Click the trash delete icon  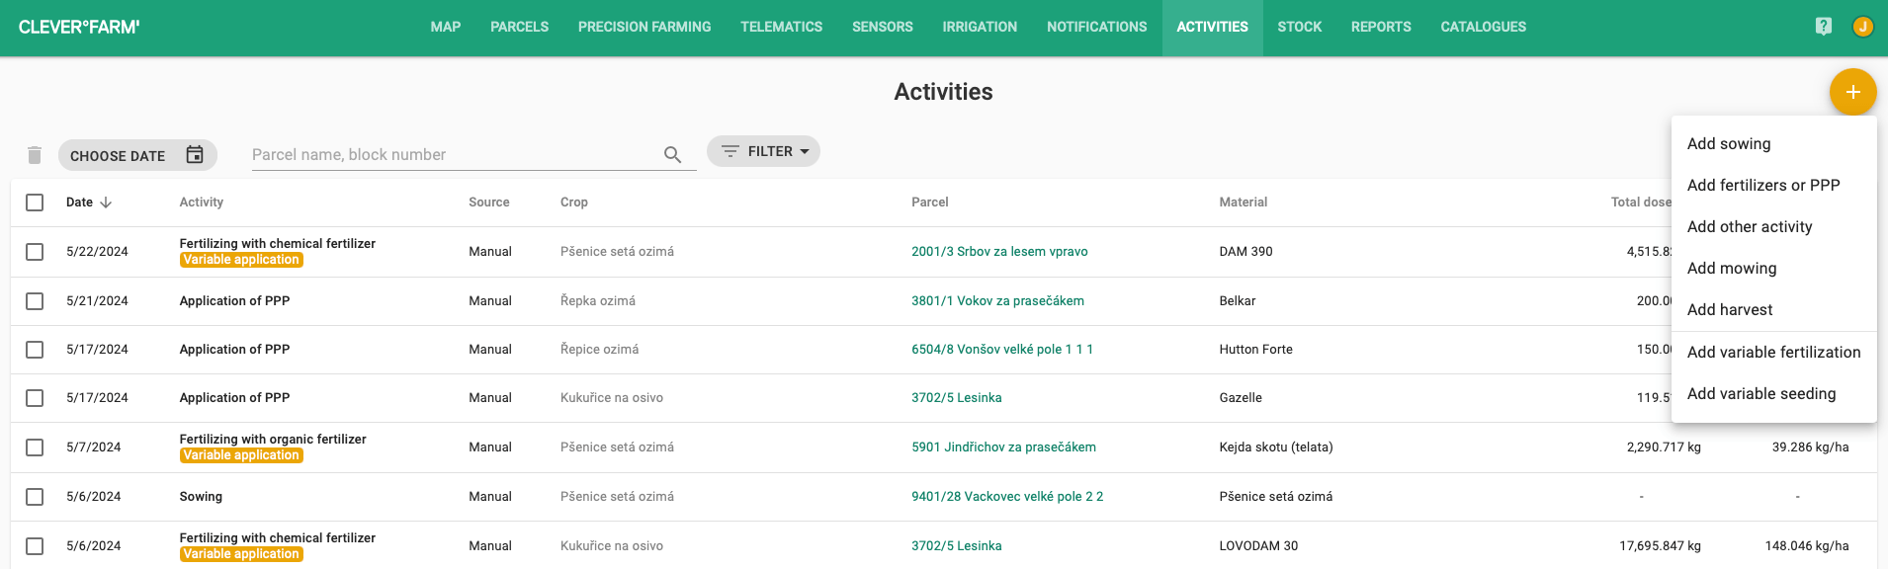(35, 155)
